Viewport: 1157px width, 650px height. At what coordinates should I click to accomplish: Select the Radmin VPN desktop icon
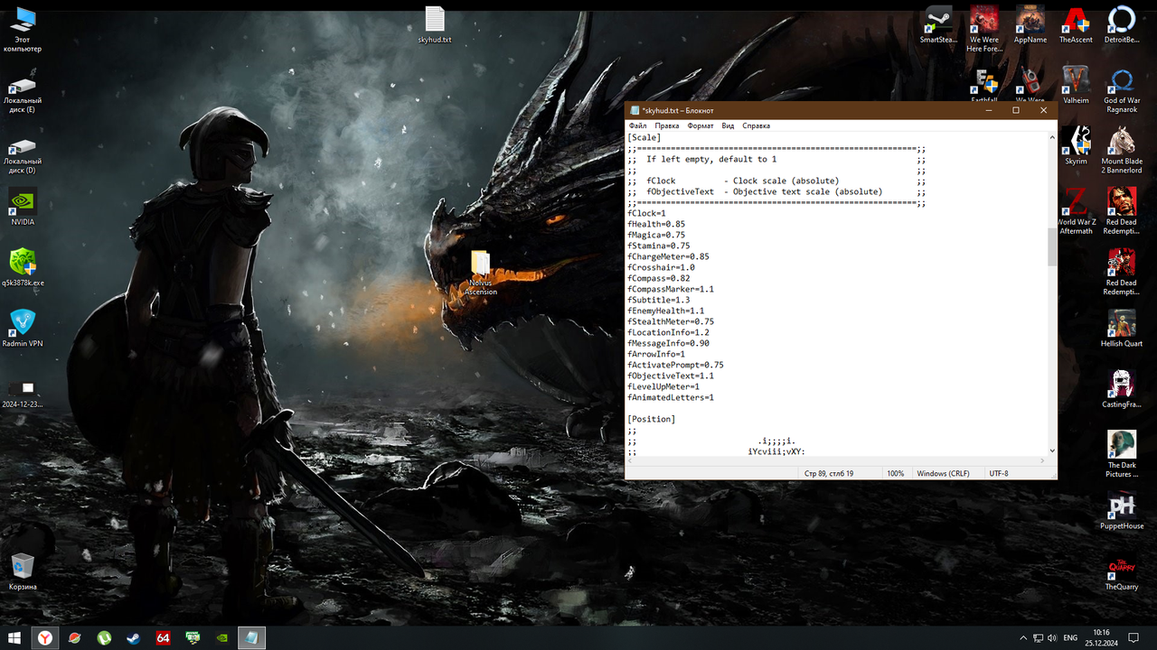coord(23,329)
